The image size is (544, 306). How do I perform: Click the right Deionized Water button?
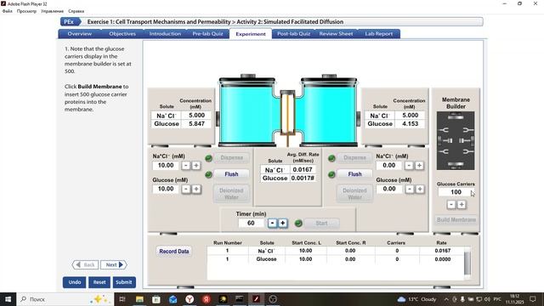tap(354, 194)
